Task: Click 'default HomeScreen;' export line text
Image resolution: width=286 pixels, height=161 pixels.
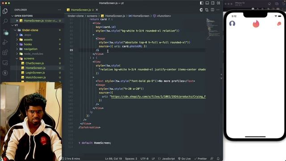Action: [x=97, y=143]
